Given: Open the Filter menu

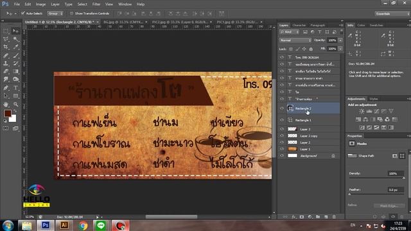Looking at the screenshot, I should coord(96,4).
